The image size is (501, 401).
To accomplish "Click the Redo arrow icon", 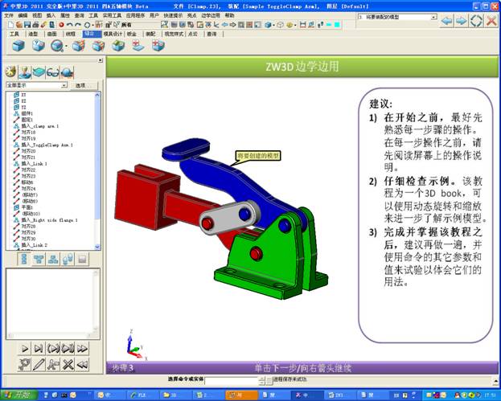I will [x=78, y=25].
